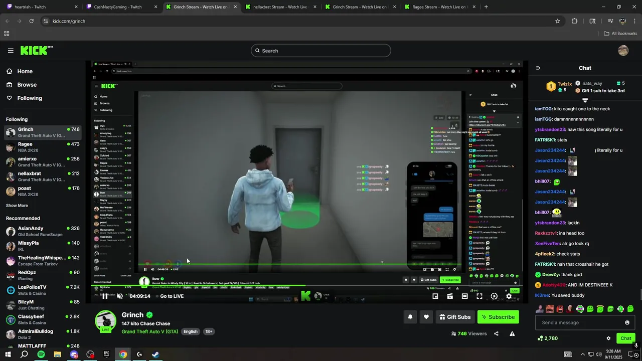Reload the page
The height and width of the screenshot is (361, 642).
32,21
